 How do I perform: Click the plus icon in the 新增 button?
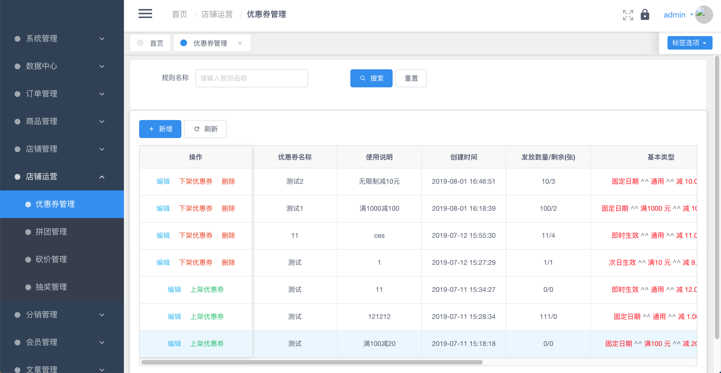coord(152,129)
